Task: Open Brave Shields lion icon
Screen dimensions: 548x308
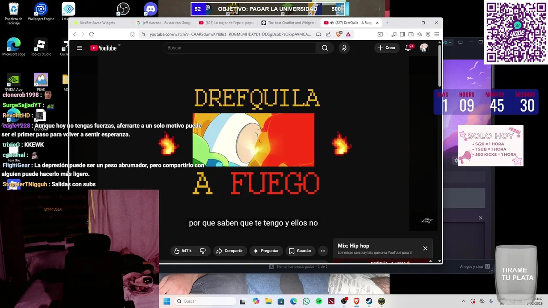Action: point(339,34)
